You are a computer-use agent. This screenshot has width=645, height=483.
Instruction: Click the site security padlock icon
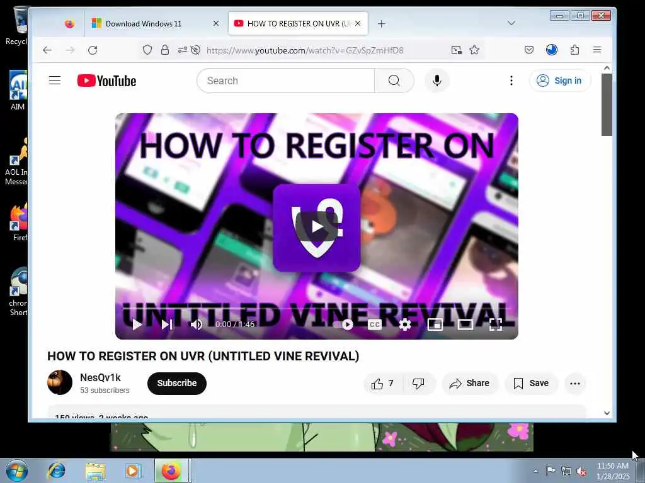[x=165, y=50]
